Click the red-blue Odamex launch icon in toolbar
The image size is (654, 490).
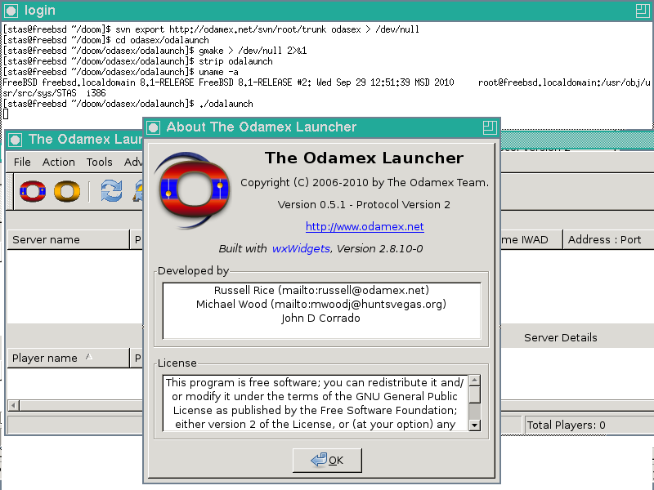coord(32,191)
